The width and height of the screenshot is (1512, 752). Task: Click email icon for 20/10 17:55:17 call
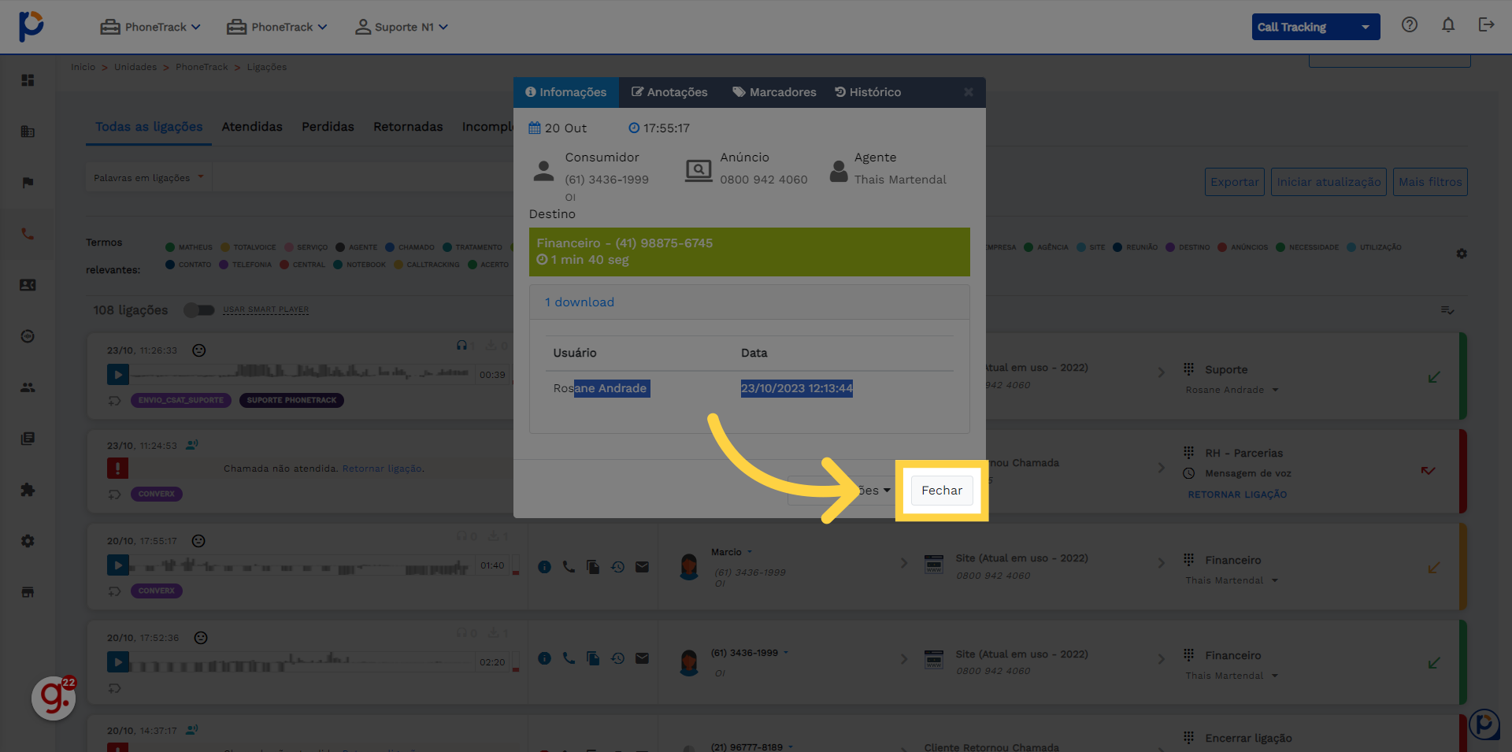coord(643,567)
